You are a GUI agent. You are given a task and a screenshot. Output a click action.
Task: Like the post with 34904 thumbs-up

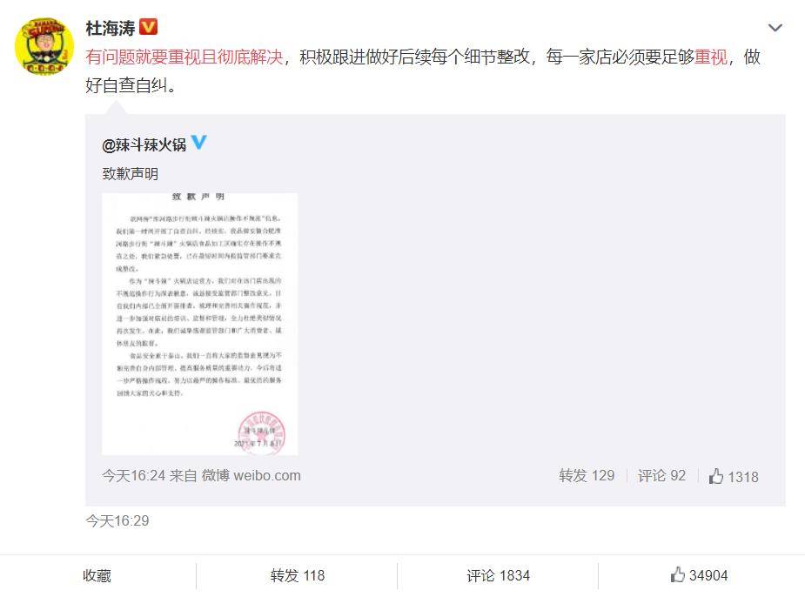click(x=699, y=575)
